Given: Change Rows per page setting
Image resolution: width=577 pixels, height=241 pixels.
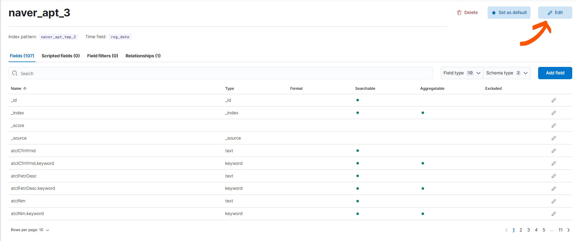Looking at the screenshot, I should click(x=30, y=230).
